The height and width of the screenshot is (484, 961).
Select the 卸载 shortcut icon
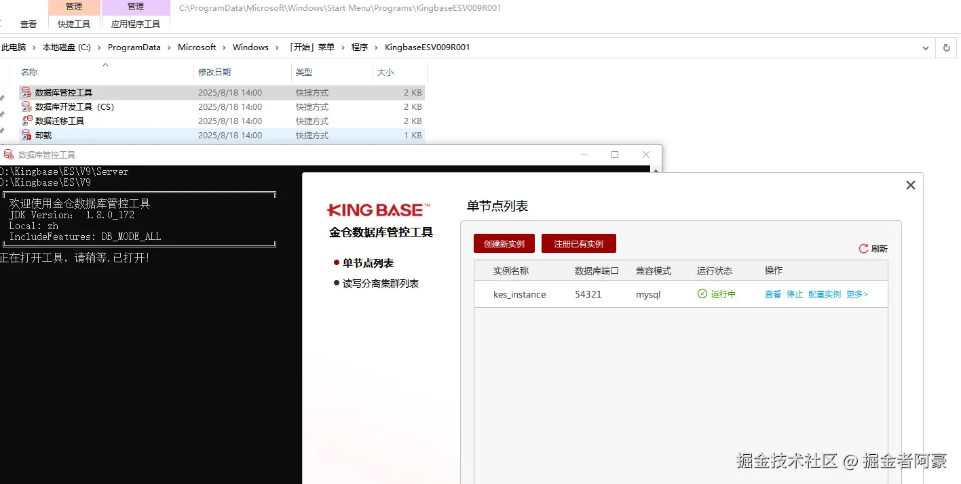[26, 135]
